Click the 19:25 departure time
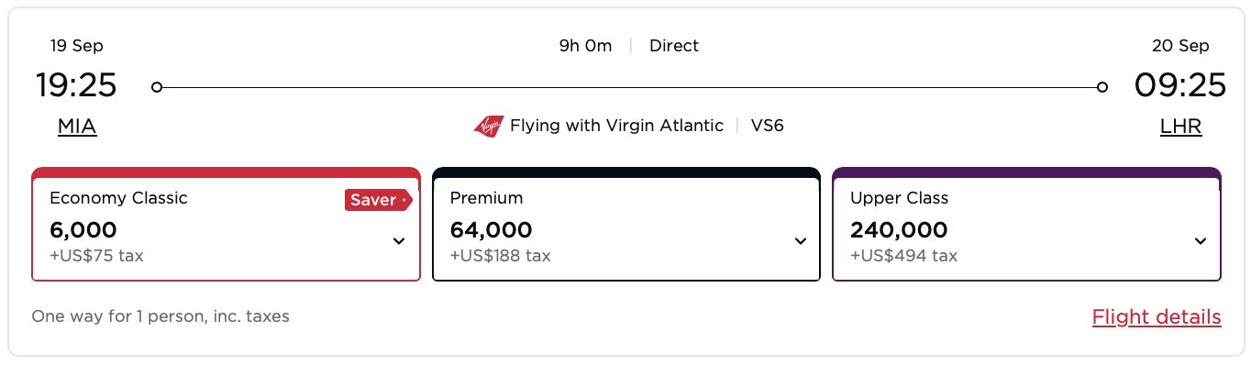 tap(76, 85)
